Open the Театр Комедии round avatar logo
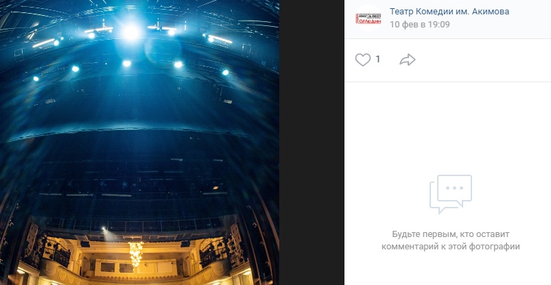Image resolution: width=551 pixels, height=285 pixels. 368,18
